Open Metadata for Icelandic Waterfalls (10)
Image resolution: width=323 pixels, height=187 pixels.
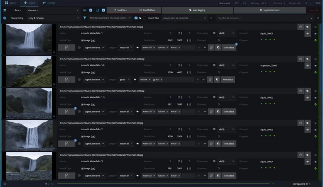228,80
